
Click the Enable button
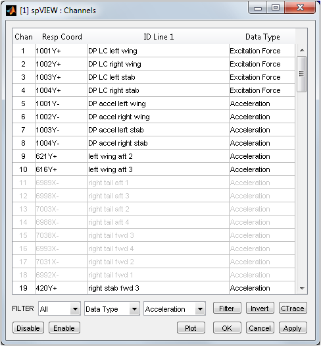[x=64, y=328]
